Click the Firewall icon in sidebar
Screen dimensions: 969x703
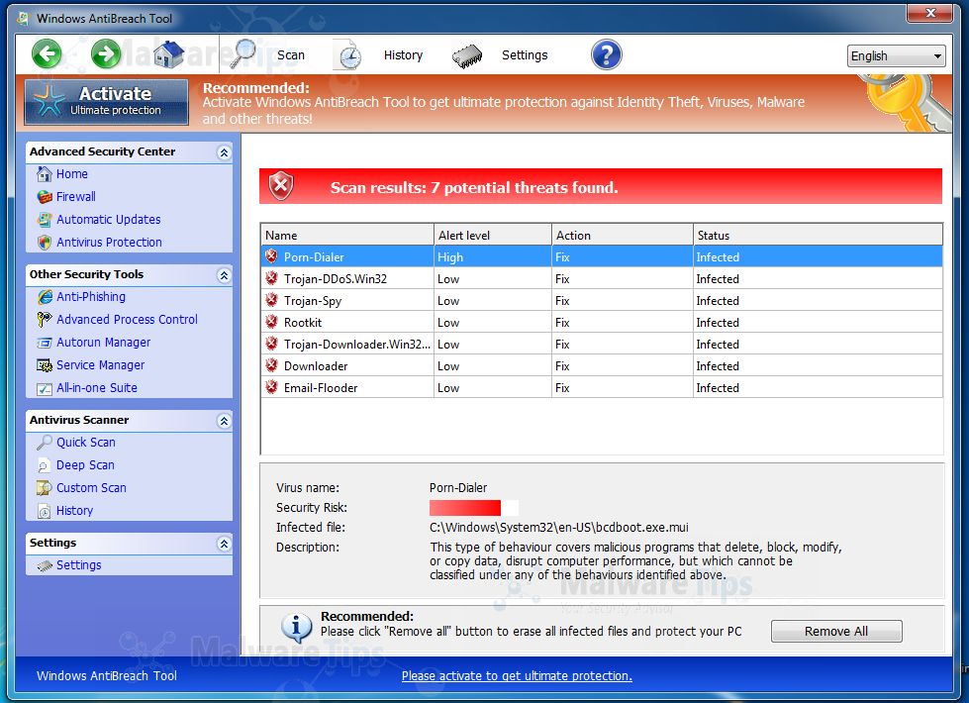(44, 197)
